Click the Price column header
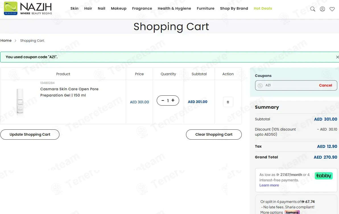 coord(139,74)
